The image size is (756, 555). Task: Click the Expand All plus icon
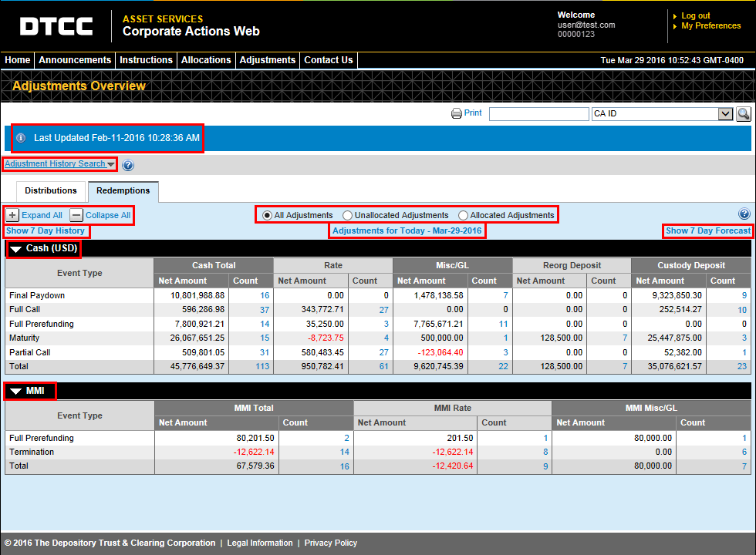[11, 215]
